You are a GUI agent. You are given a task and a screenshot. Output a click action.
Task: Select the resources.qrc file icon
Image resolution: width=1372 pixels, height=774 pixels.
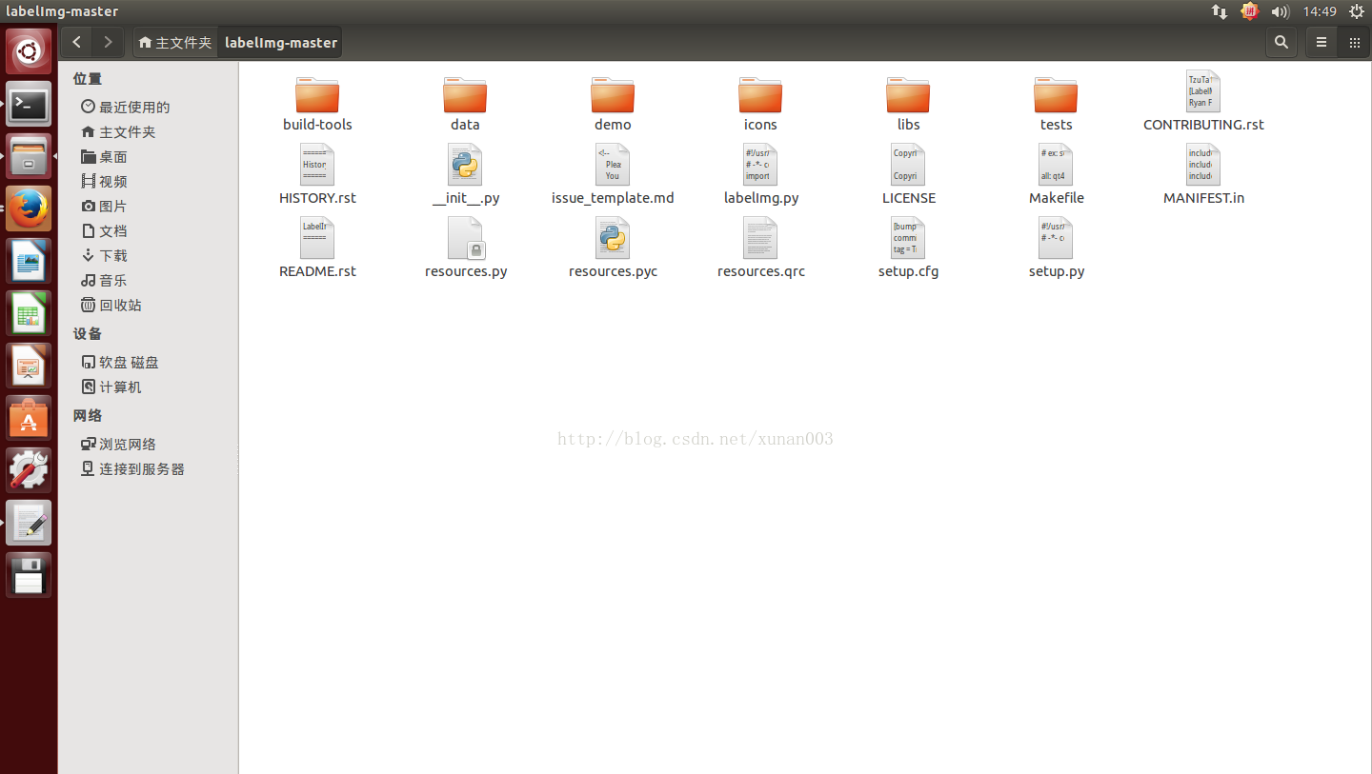tap(760, 239)
